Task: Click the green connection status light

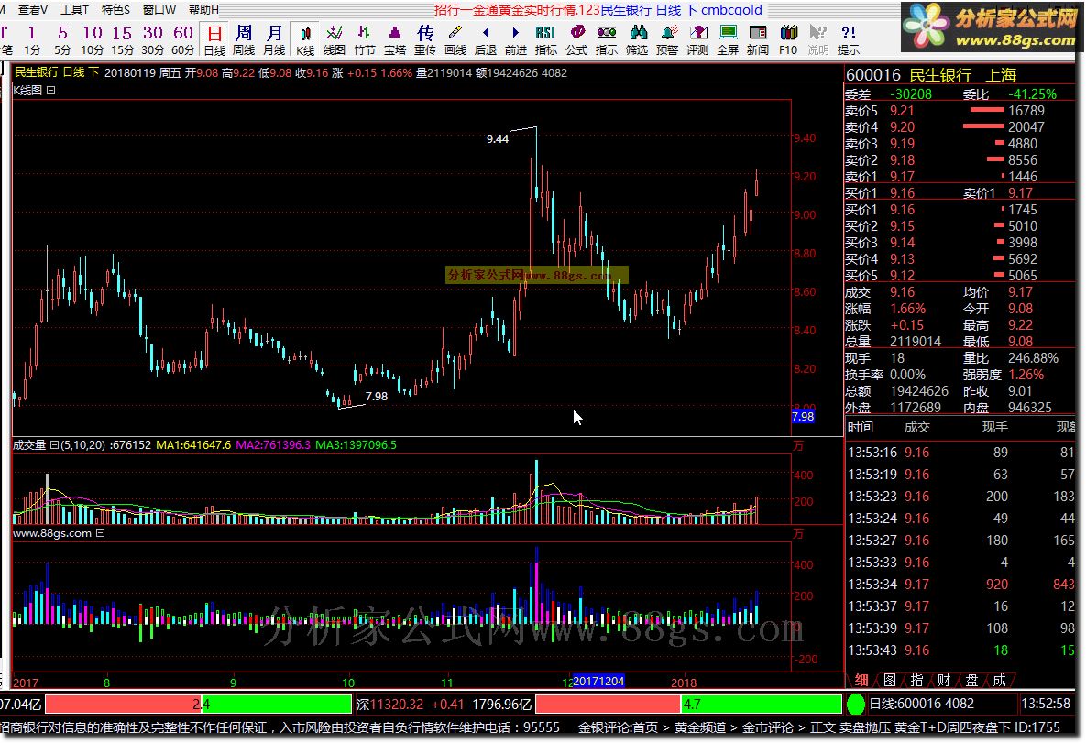Action: pos(856,705)
